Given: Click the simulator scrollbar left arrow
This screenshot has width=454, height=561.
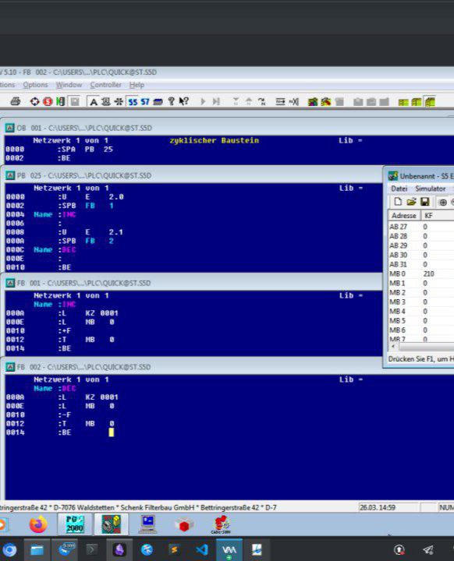Looking at the screenshot, I should pos(393,346).
